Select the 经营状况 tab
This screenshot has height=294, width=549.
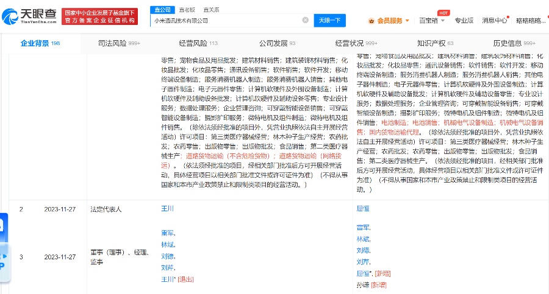tap(356, 43)
